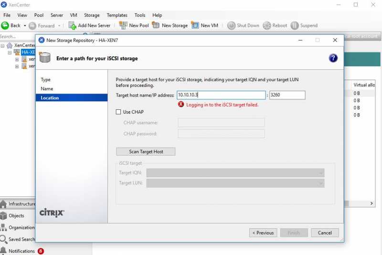Image resolution: width=382 pixels, height=255 pixels.
Task: Enable the Use CHAP checkbox
Action: [x=118, y=112]
